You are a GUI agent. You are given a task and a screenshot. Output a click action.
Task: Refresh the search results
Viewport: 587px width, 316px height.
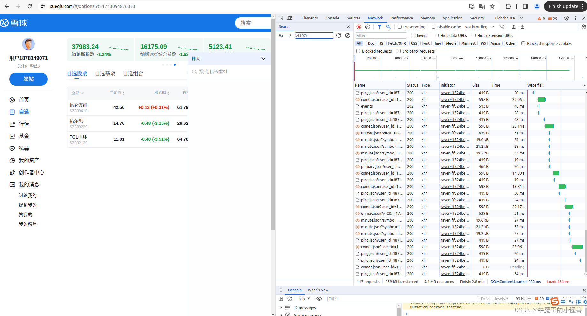(339, 35)
